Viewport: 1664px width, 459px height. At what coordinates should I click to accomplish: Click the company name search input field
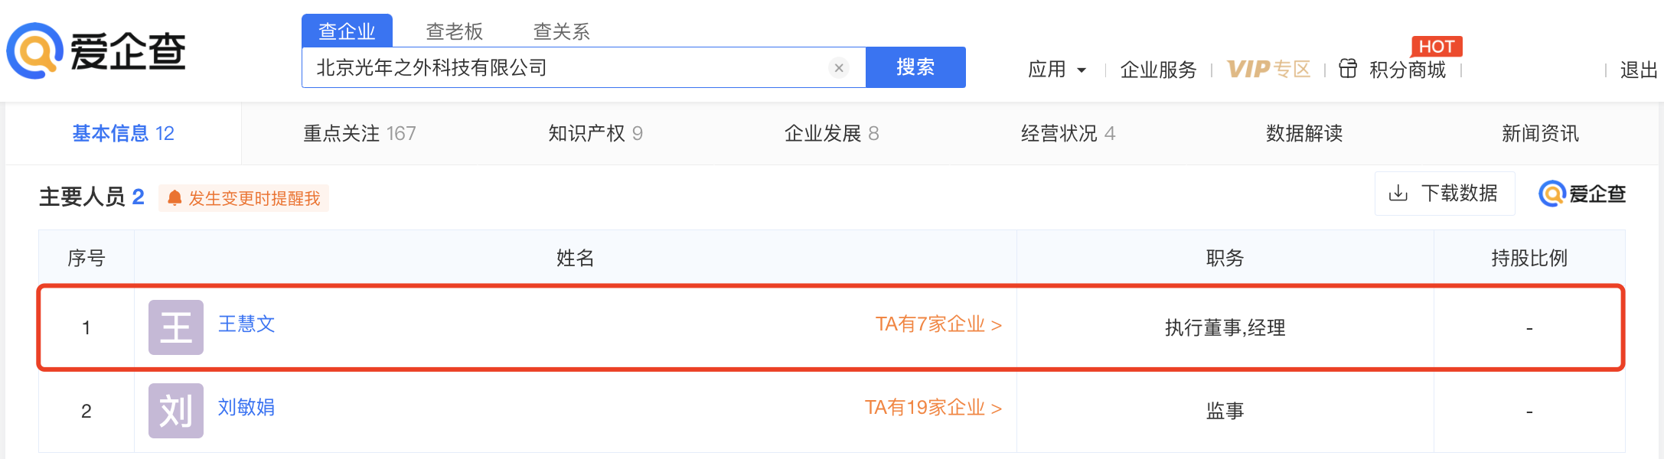[566, 68]
